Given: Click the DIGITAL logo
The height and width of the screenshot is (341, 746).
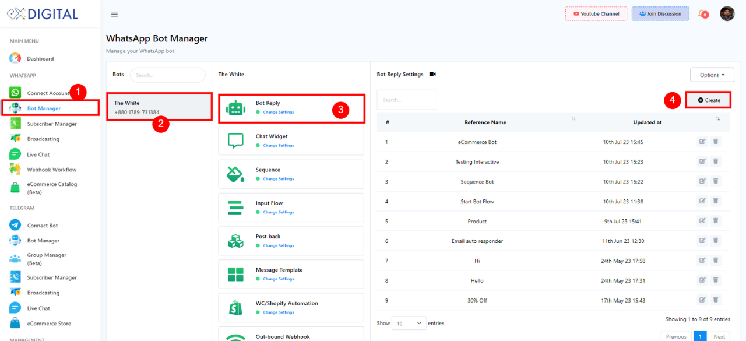Looking at the screenshot, I should (43, 14).
